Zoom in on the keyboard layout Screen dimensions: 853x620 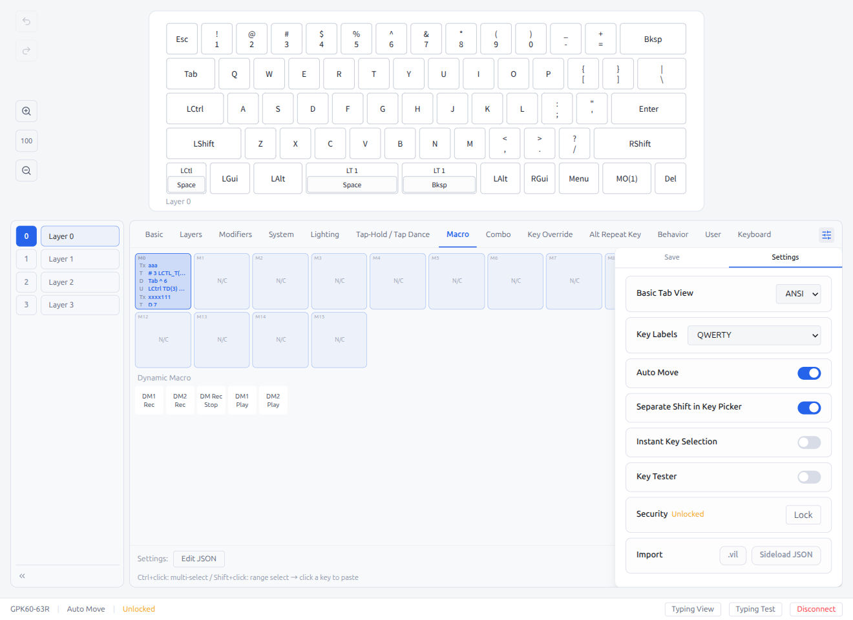click(26, 110)
